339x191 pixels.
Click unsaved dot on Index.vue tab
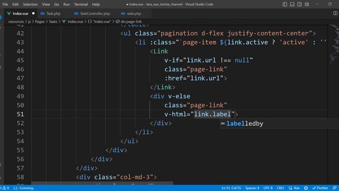(x=33, y=13)
